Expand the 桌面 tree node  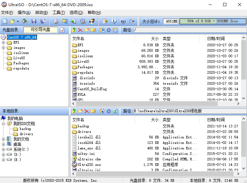coord(3,144)
